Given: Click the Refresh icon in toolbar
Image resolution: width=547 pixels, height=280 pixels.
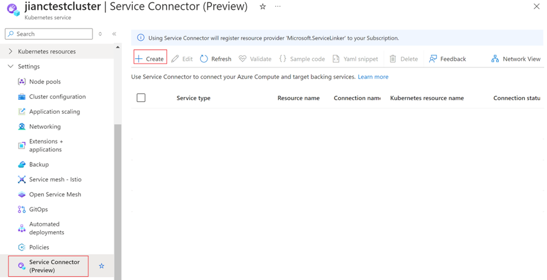Looking at the screenshot, I should coord(204,59).
